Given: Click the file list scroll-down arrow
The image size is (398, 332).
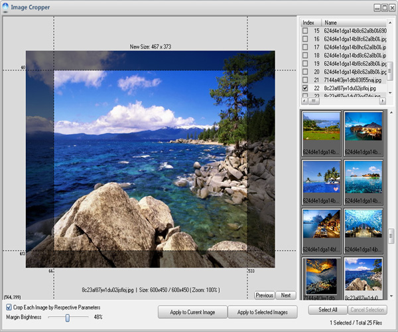Looking at the screenshot, I should click(390, 93).
